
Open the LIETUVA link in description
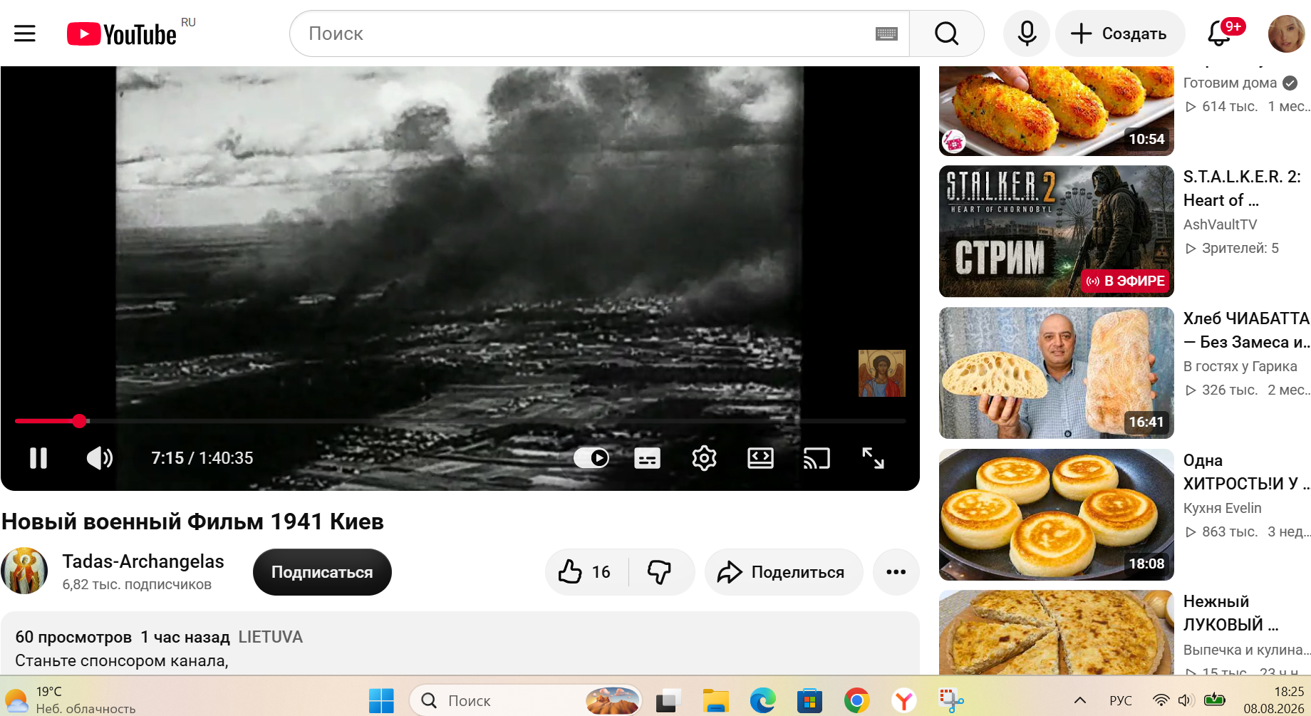click(x=271, y=637)
